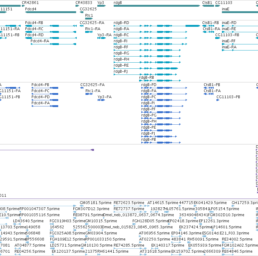The height and width of the screenshot is (256, 258).
Task: Select the rdgB-RD transcript label
Action: point(121,22)
